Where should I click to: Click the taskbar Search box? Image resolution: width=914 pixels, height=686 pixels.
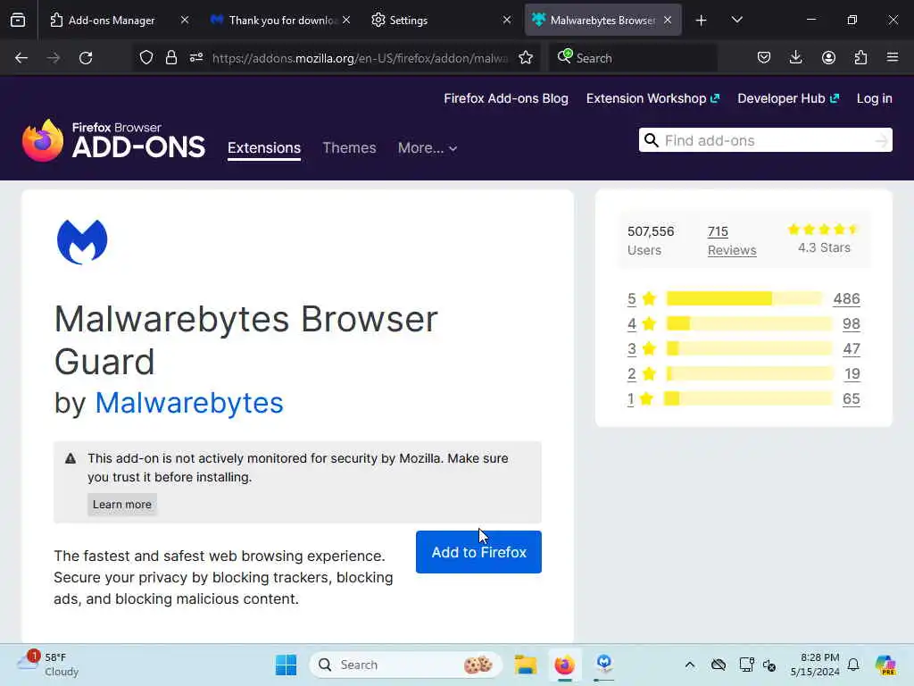pos(406,665)
